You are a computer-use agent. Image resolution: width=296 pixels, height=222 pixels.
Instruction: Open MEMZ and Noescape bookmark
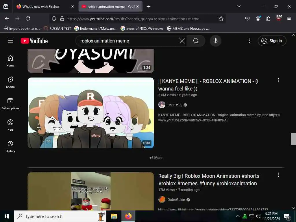pos(188,29)
